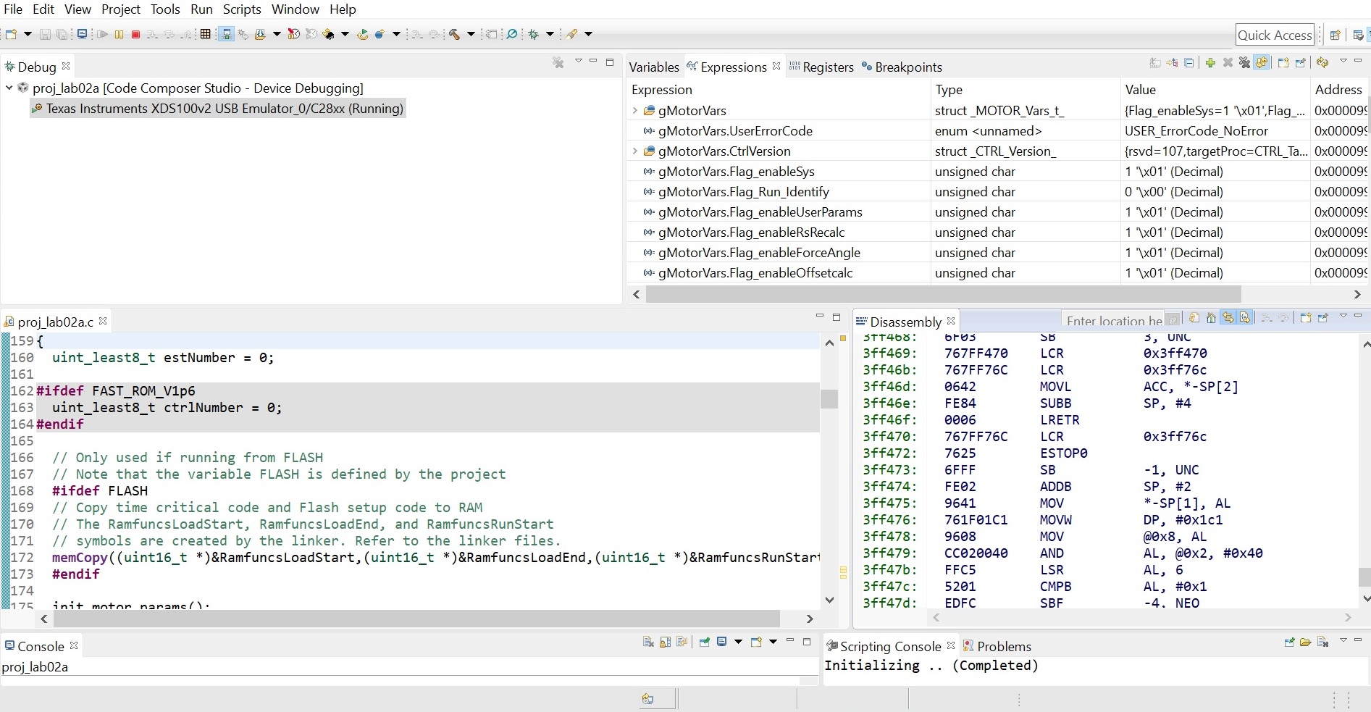Click the Expressions horizontal scrollbar thumb
Screen dimensions: 1371x712
pyautogui.click(x=944, y=294)
